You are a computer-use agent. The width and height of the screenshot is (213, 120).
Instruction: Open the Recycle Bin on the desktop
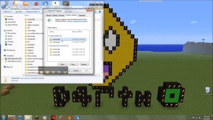(x=208, y=91)
